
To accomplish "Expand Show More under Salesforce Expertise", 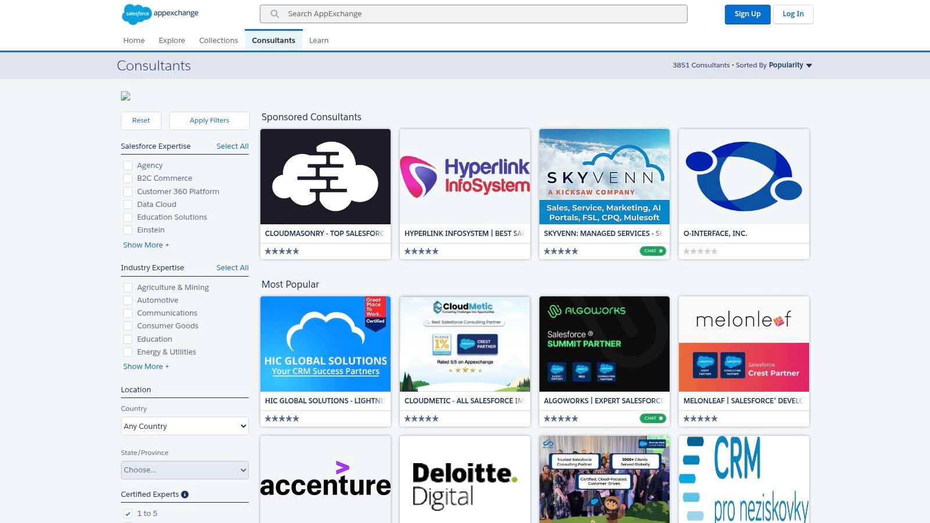I will point(146,245).
